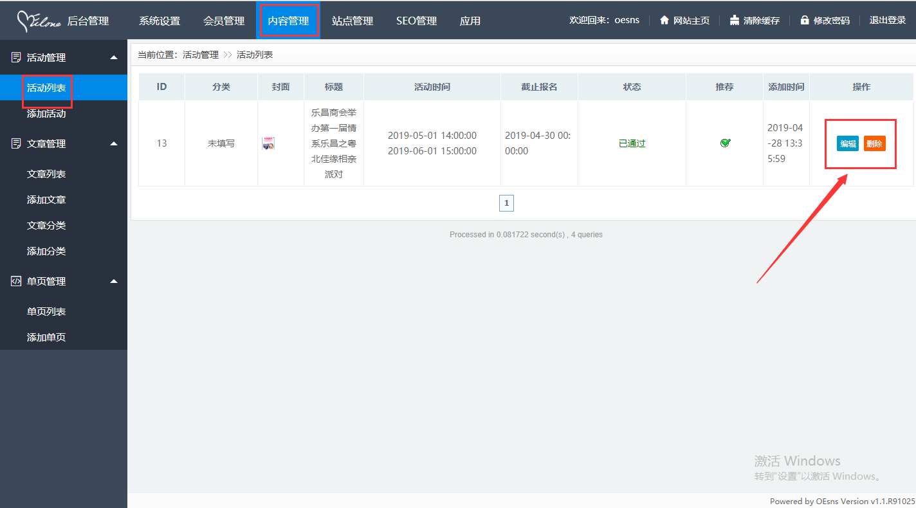Click the 活动管理 document icon in sidebar
This screenshot has height=508, width=916.
pos(17,57)
